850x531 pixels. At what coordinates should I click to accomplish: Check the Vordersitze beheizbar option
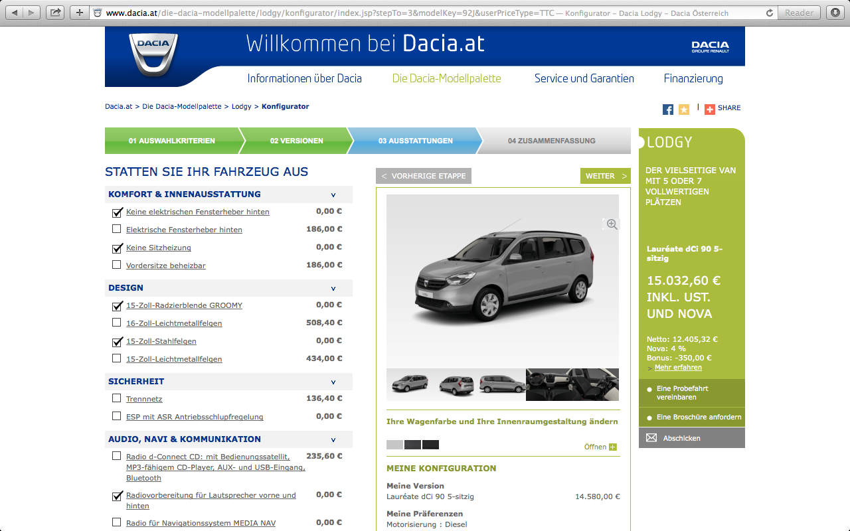[x=117, y=265]
